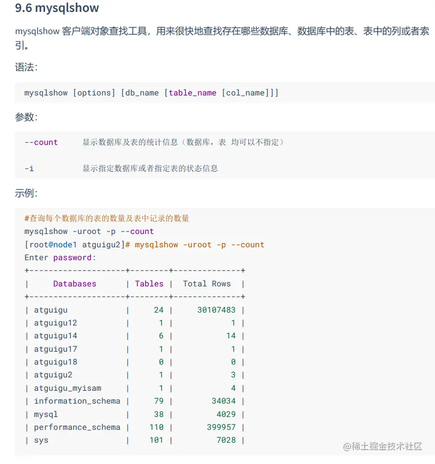Click the tables count "79" for information_schema
The width and height of the screenshot is (435, 464).
(x=159, y=401)
